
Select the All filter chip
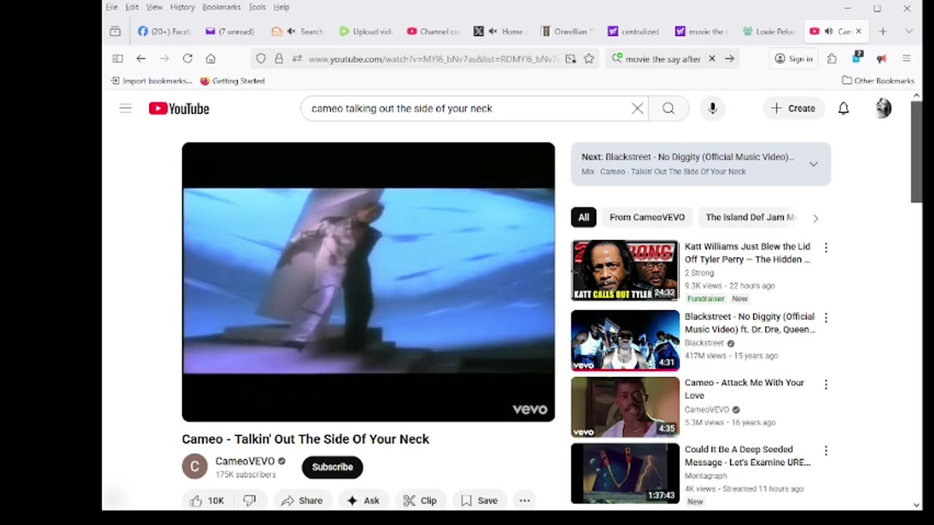tap(584, 217)
